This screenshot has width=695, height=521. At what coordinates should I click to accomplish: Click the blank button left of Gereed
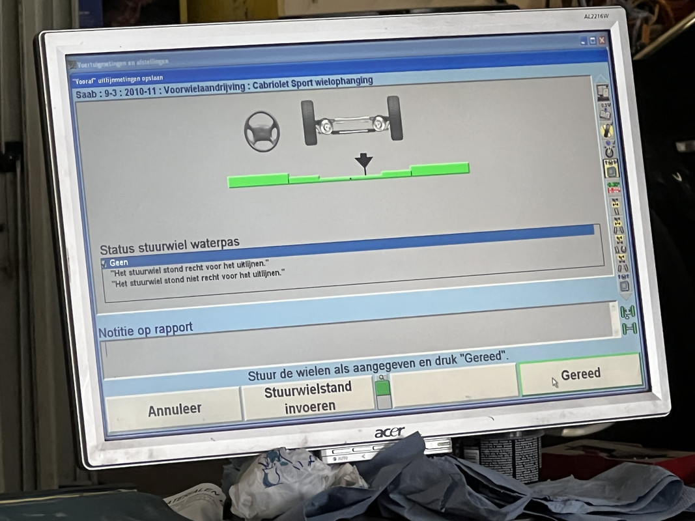click(455, 386)
